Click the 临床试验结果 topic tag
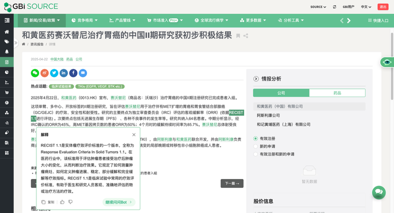Screen dimensions: 394x213 pos(61,86)
